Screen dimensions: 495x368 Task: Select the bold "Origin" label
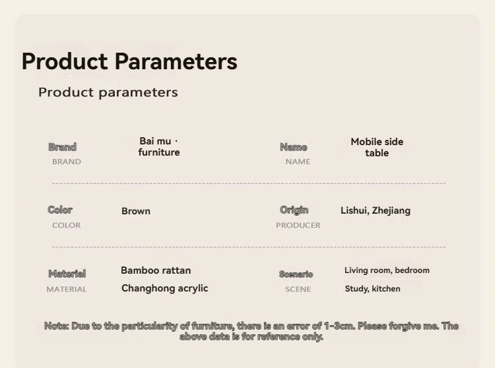[294, 210]
